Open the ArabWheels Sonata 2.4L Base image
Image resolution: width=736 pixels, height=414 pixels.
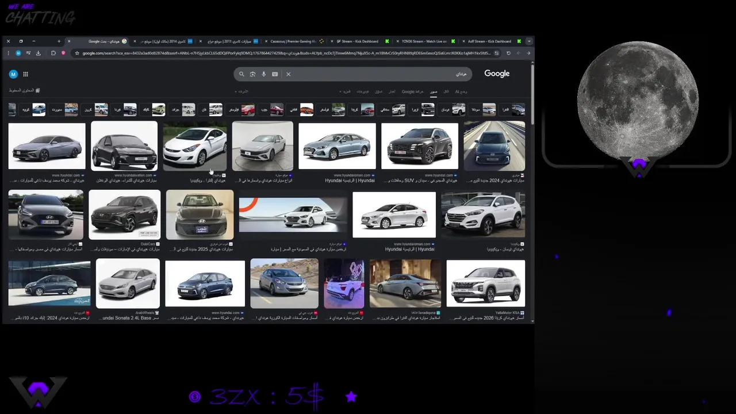(128, 283)
